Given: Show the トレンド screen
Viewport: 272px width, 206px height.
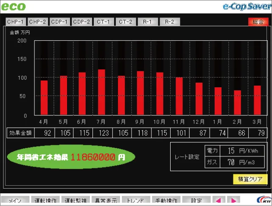Looking at the screenshot, I should click(x=136, y=200).
